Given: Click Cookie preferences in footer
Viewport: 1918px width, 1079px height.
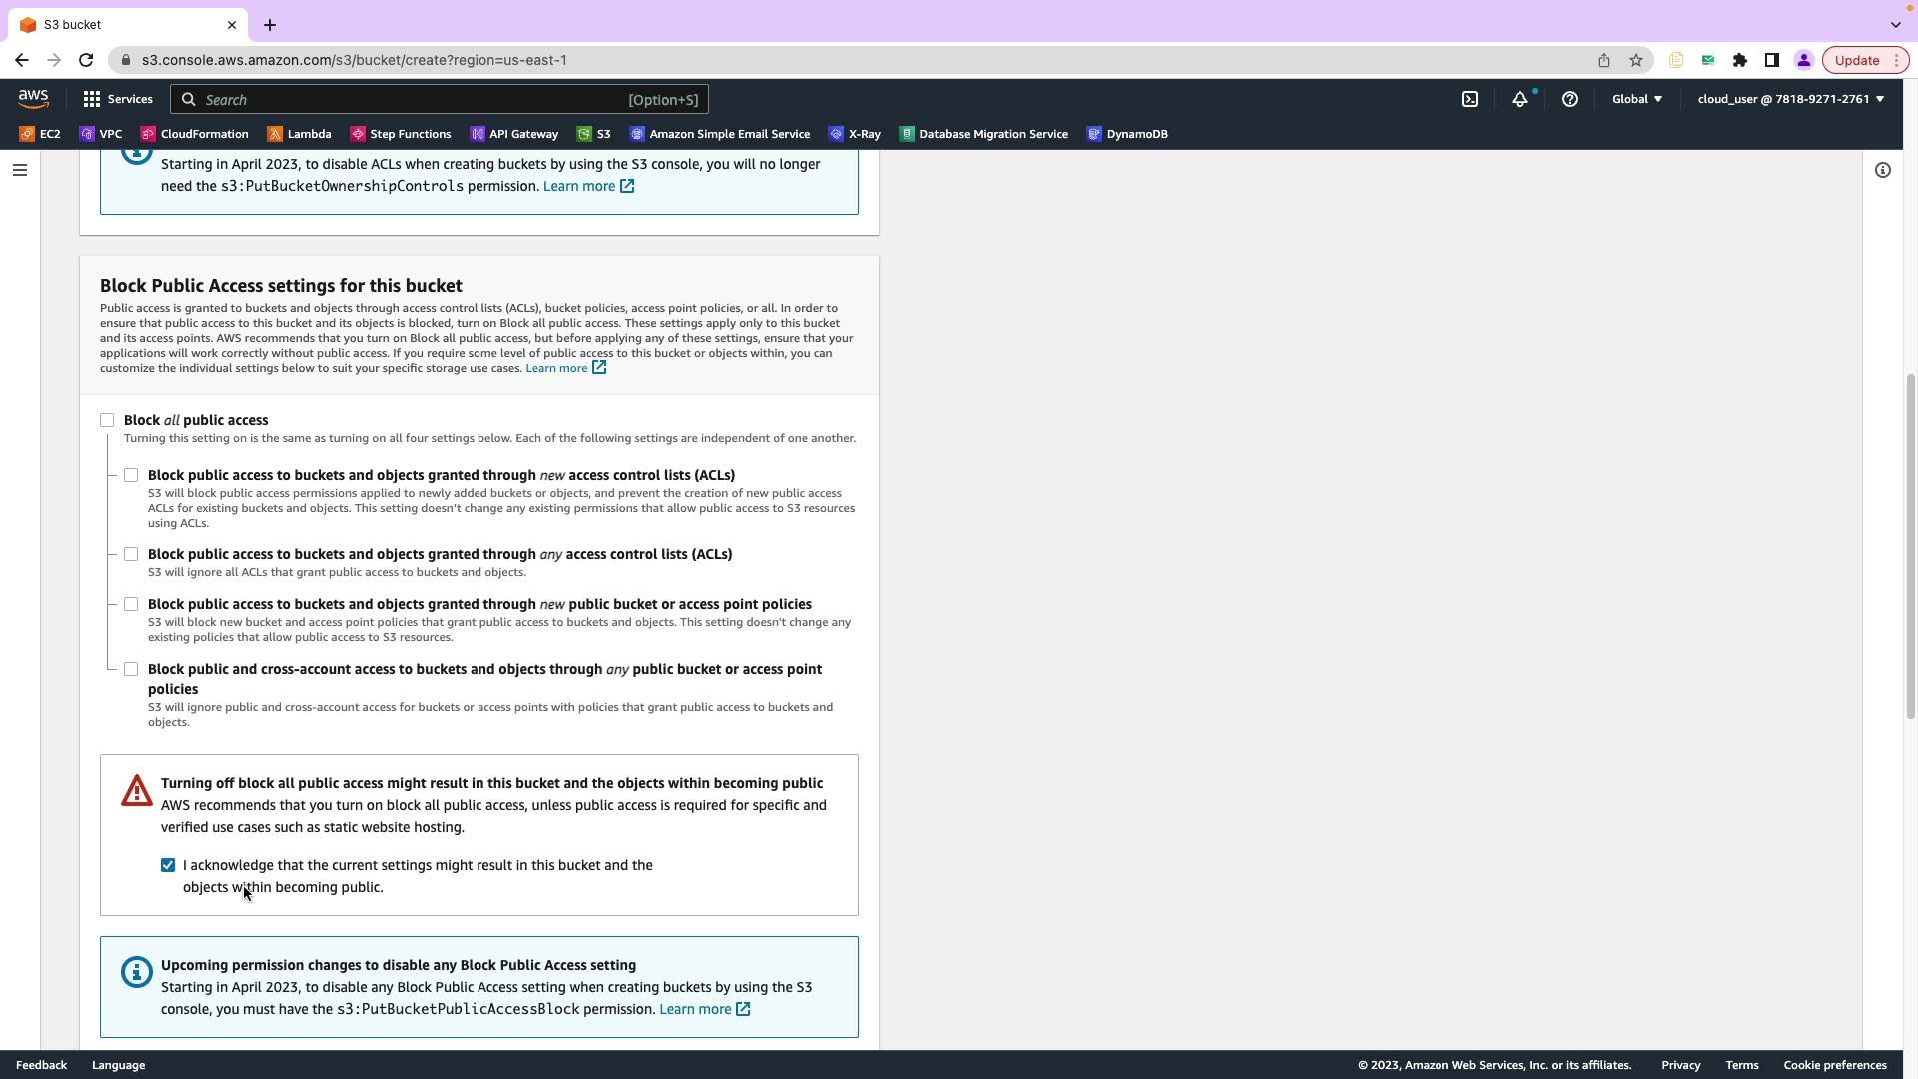Looking at the screenshot, I should pos(1834,1065).
